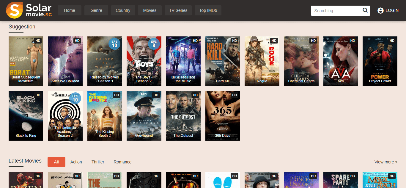Click the Solarmovie.sc logo
Viewport: 406px width, 188px height.
tap(29, 10)
